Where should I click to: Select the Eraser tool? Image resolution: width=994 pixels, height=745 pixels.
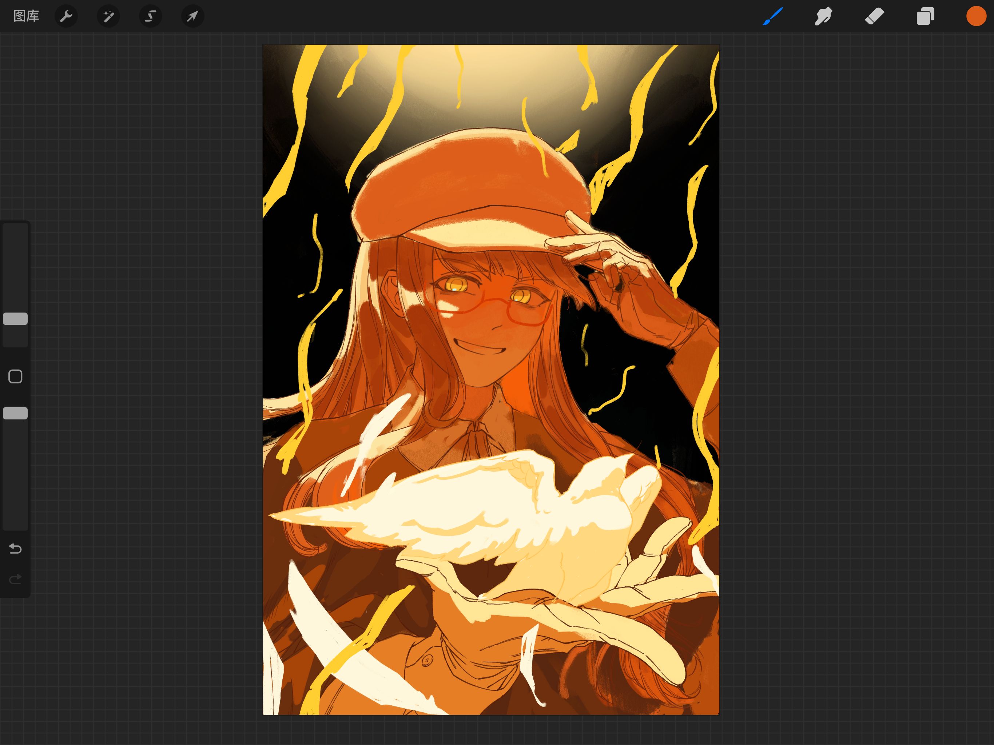[874, 16]
